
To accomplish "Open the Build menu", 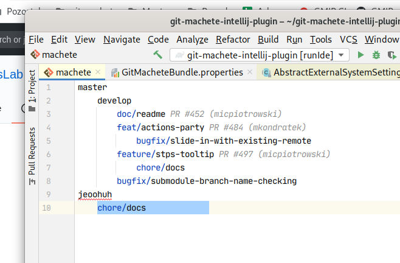I will click(268, 40).
